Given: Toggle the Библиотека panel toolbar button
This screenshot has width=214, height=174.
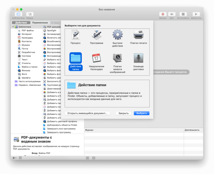Looking at the screenshot, I should pyautogui.click(x=19, y=14).
